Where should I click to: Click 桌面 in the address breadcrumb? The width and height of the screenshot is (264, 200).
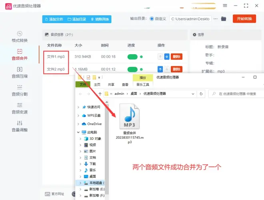pyautogui.click(x=134, y=94)
